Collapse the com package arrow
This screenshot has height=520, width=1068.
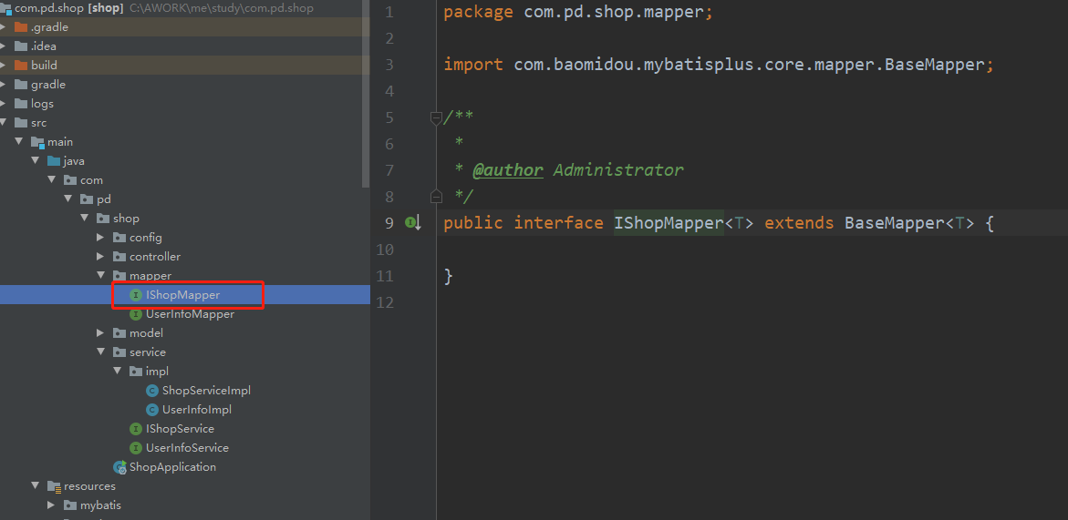(51, 179)
